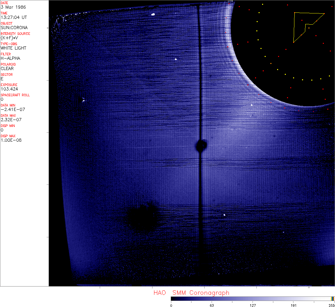Click the time value '13:27:04 UT'

14,17
